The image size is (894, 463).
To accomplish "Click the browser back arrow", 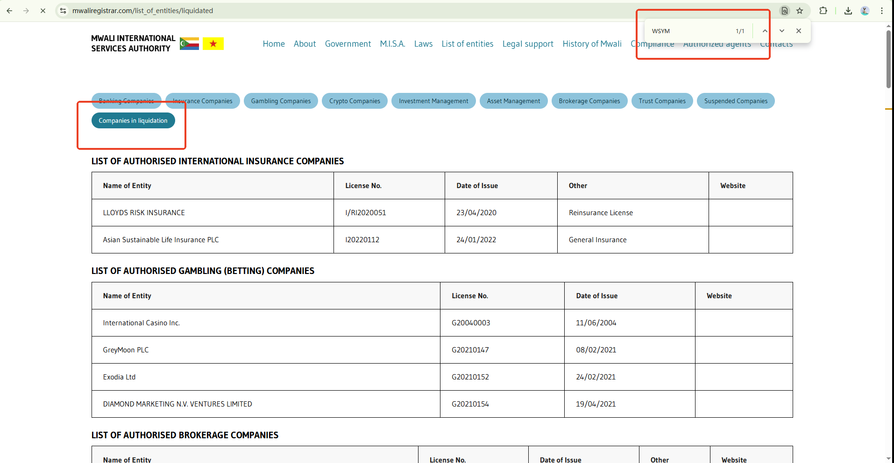I will coord(9,11).
